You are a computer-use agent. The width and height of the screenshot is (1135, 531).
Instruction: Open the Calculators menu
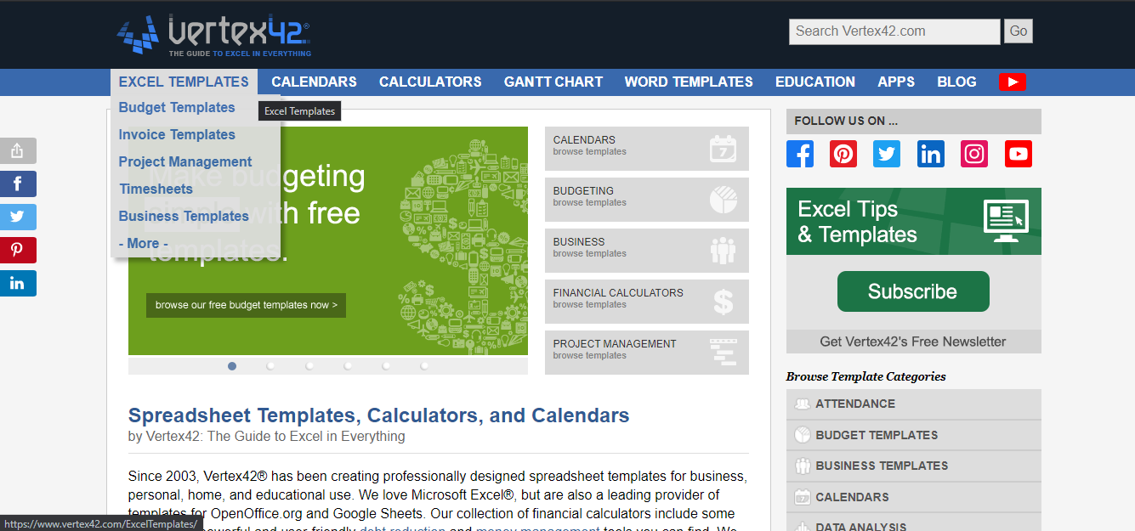[430, 82]
